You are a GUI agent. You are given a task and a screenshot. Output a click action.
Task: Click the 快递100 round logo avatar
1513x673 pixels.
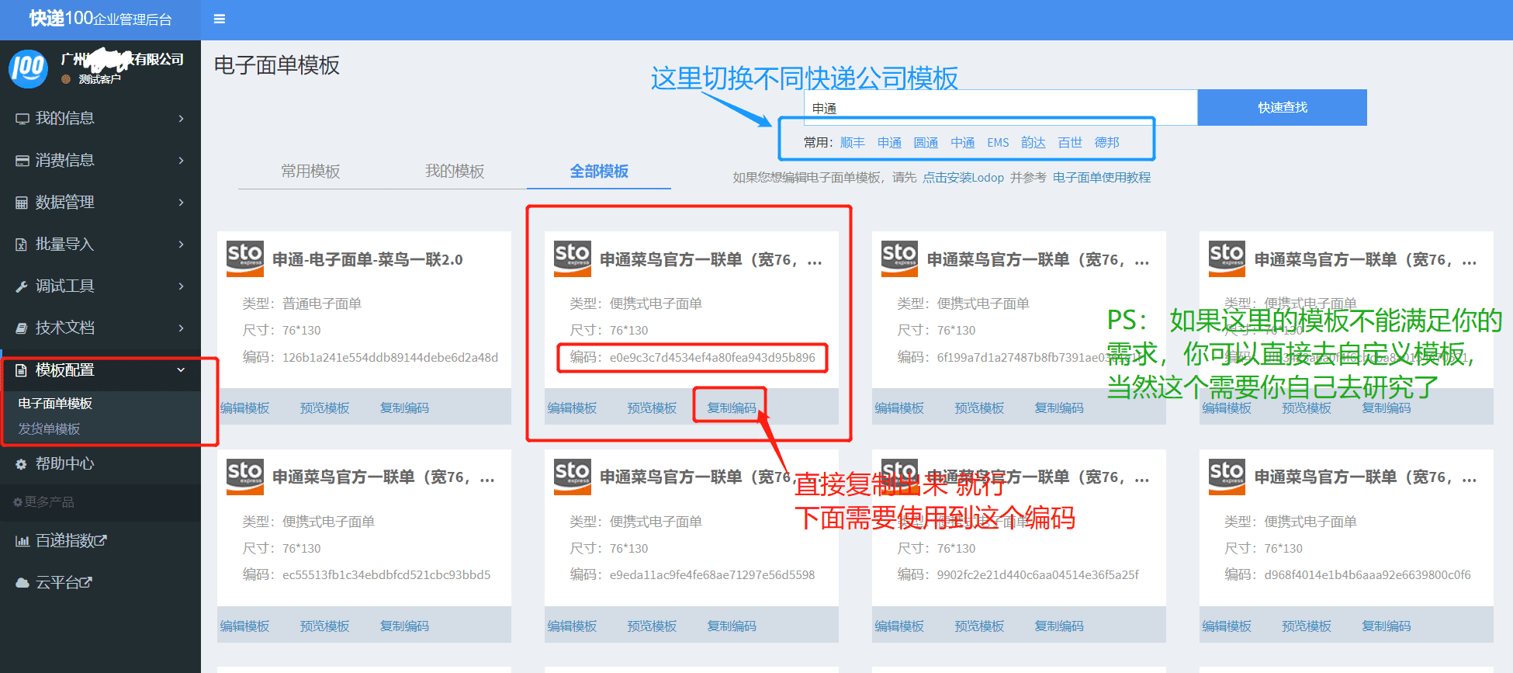coord(28,68)
